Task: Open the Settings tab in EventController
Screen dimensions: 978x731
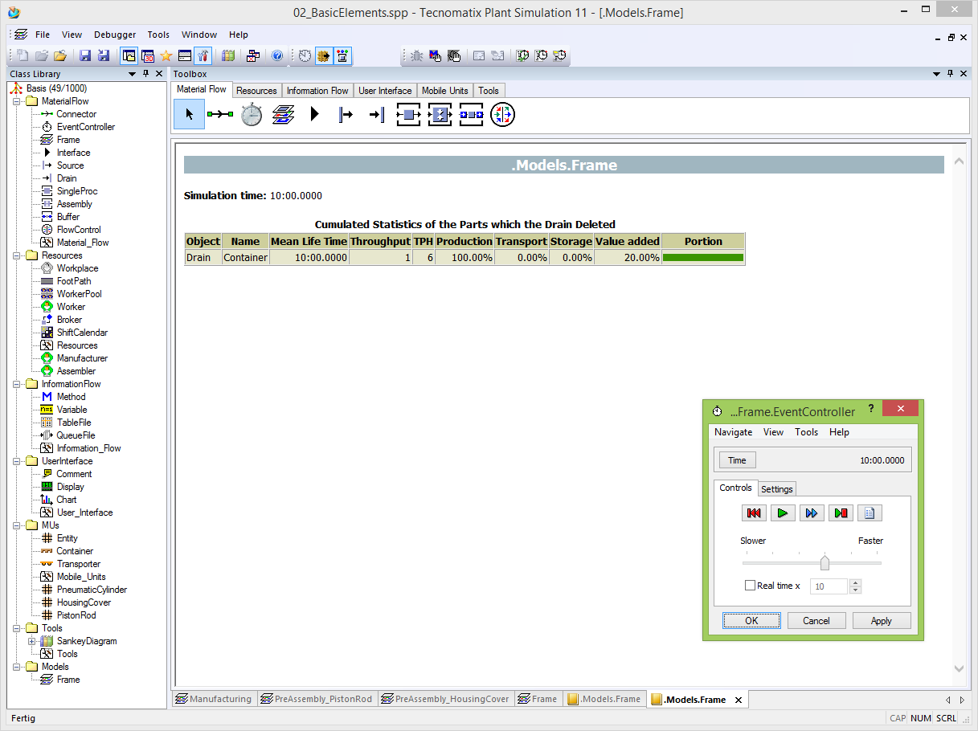Action: pos(777,489)
